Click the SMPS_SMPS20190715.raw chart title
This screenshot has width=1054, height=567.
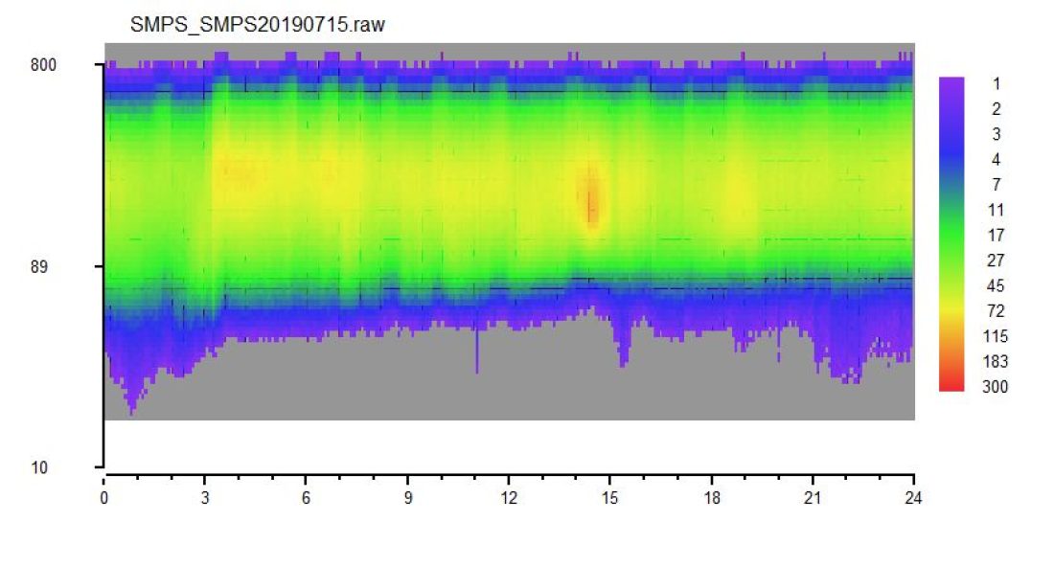point(258,25)
